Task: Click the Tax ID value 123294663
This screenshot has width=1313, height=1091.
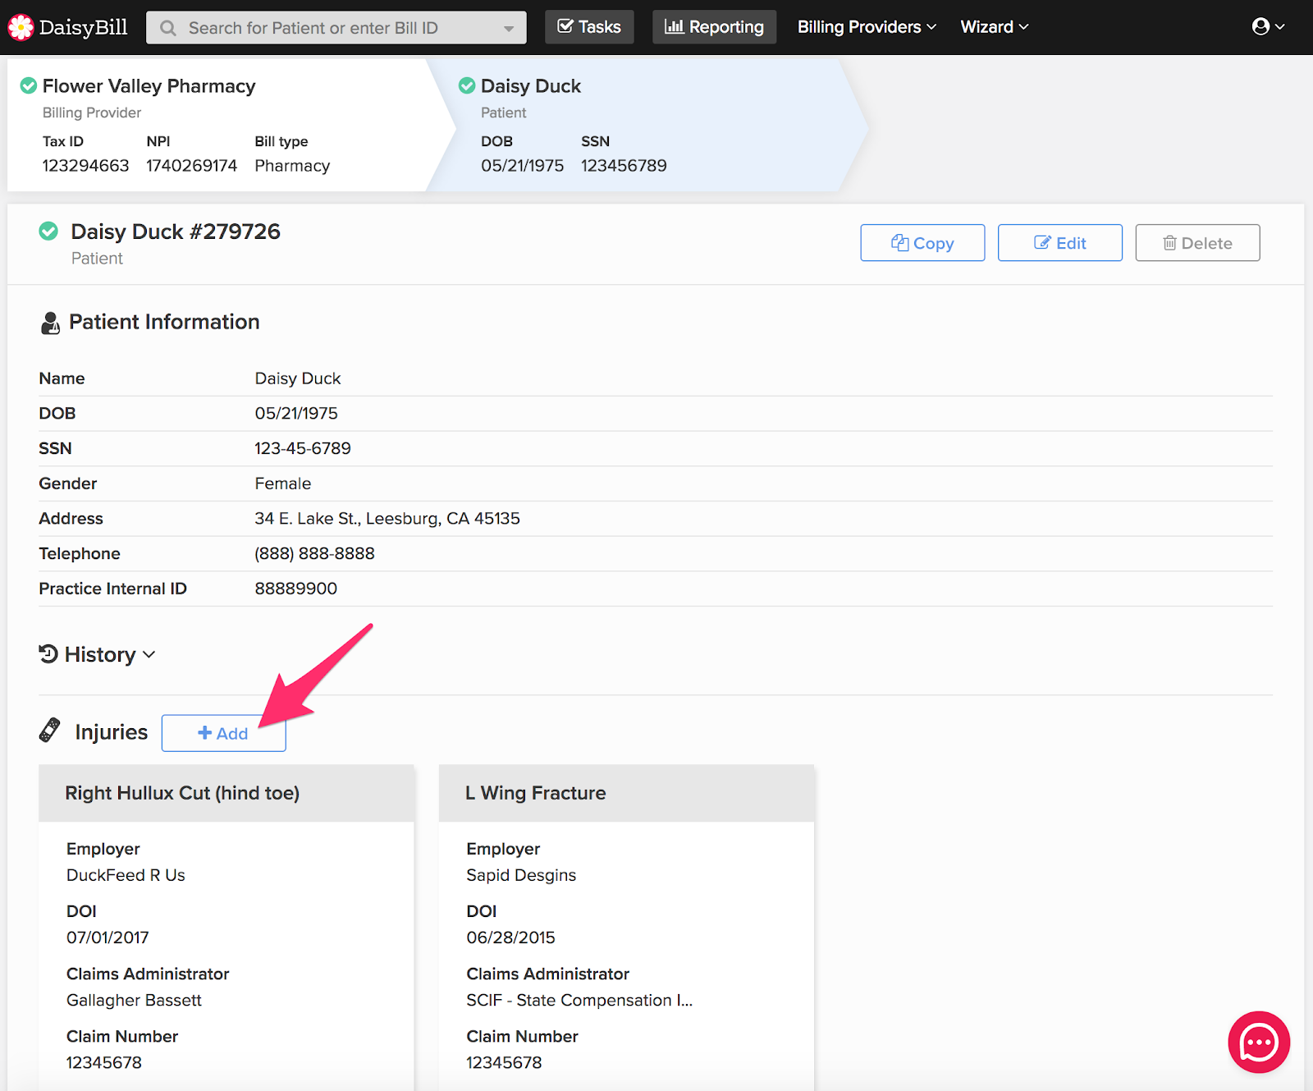Action: point(85,166)
